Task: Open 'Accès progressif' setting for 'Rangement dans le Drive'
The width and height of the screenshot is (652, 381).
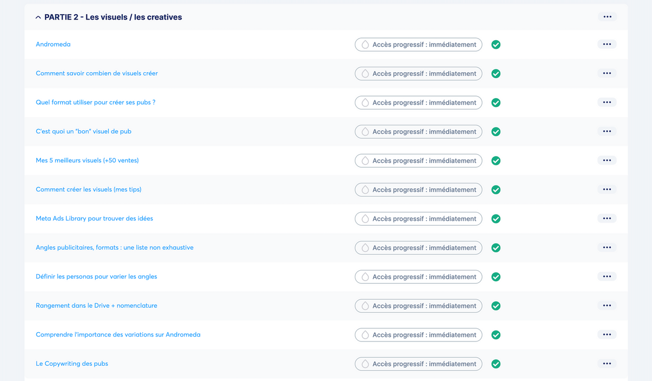Action: pos(418,306)
